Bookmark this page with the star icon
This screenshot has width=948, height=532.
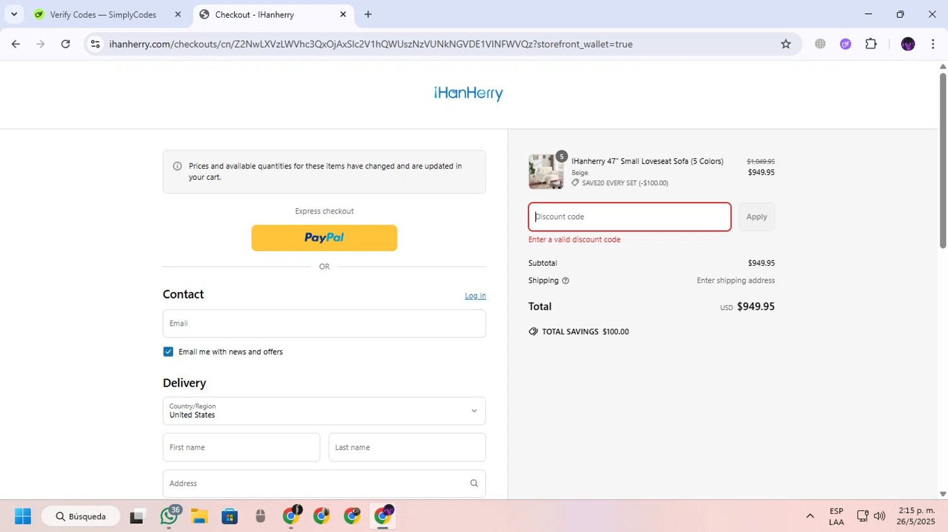[786, 44]
